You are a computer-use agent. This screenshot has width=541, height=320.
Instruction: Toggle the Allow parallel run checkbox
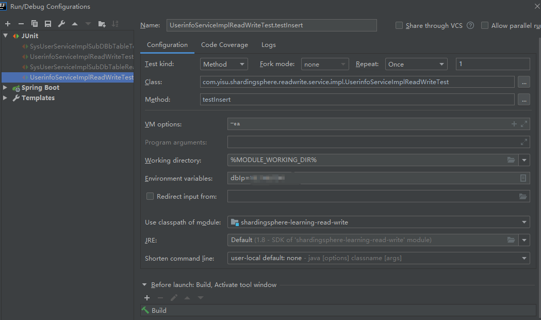pos(485,25)
